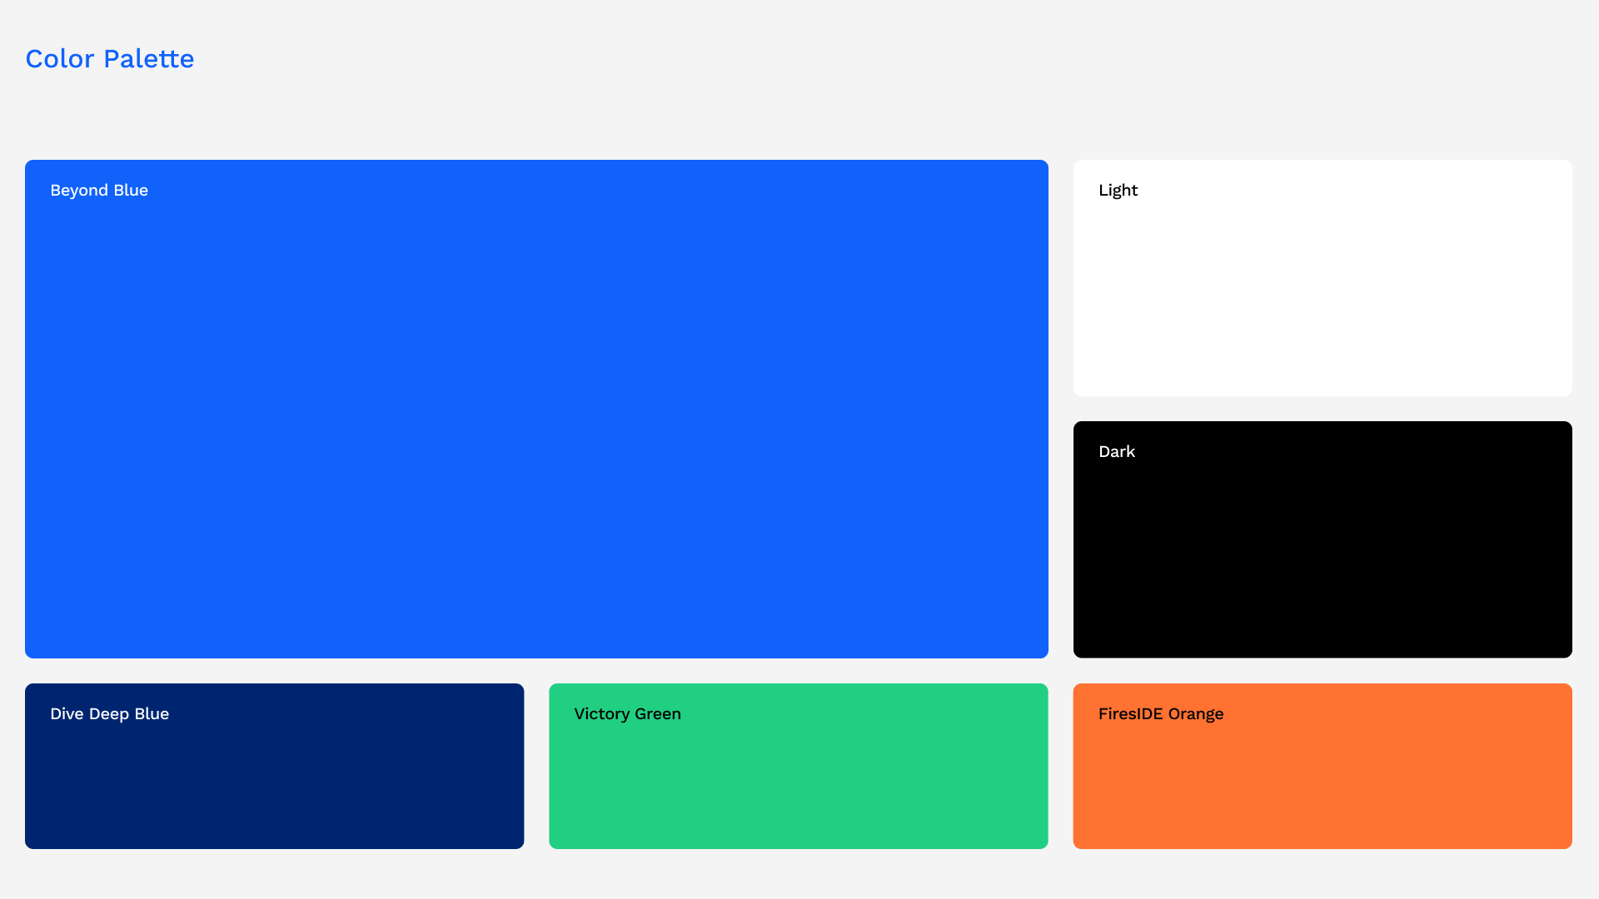Viewport: 1599px width, 899px height.
Task: Click the Beyond Blue text label
Action: [99, 191]
